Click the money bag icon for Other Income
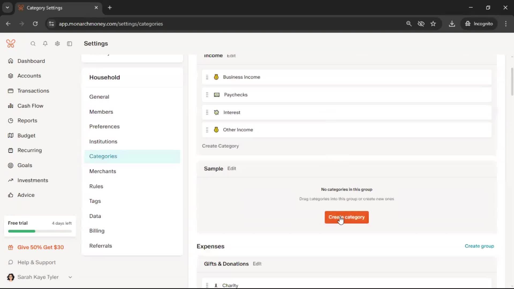The width and height of the screenshot is (514, 289). [x=216, y=130]
